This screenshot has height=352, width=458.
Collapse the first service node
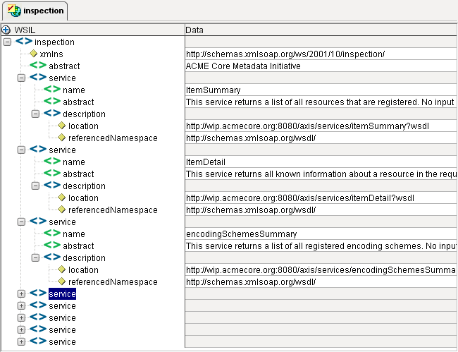(x=21, y=78)
